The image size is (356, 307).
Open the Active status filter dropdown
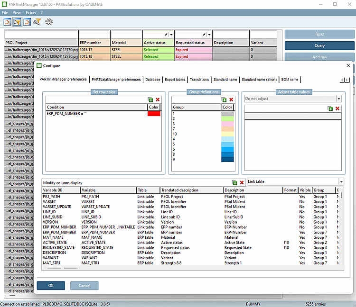pyautogui.click(x=171, y=35)
